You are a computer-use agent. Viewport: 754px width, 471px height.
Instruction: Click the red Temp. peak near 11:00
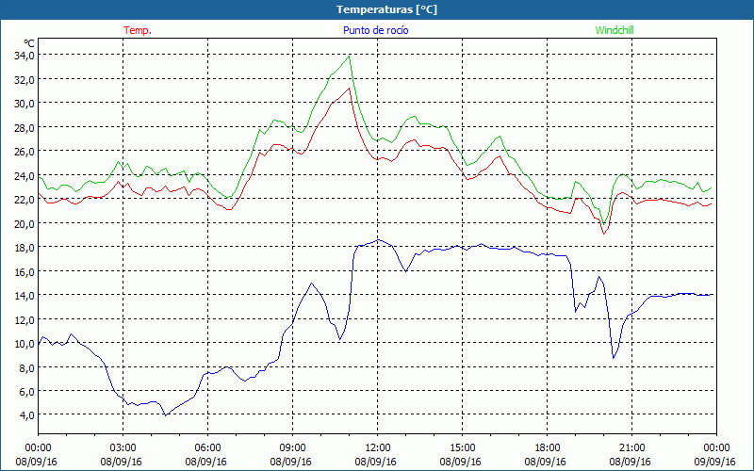pos(349,88)
